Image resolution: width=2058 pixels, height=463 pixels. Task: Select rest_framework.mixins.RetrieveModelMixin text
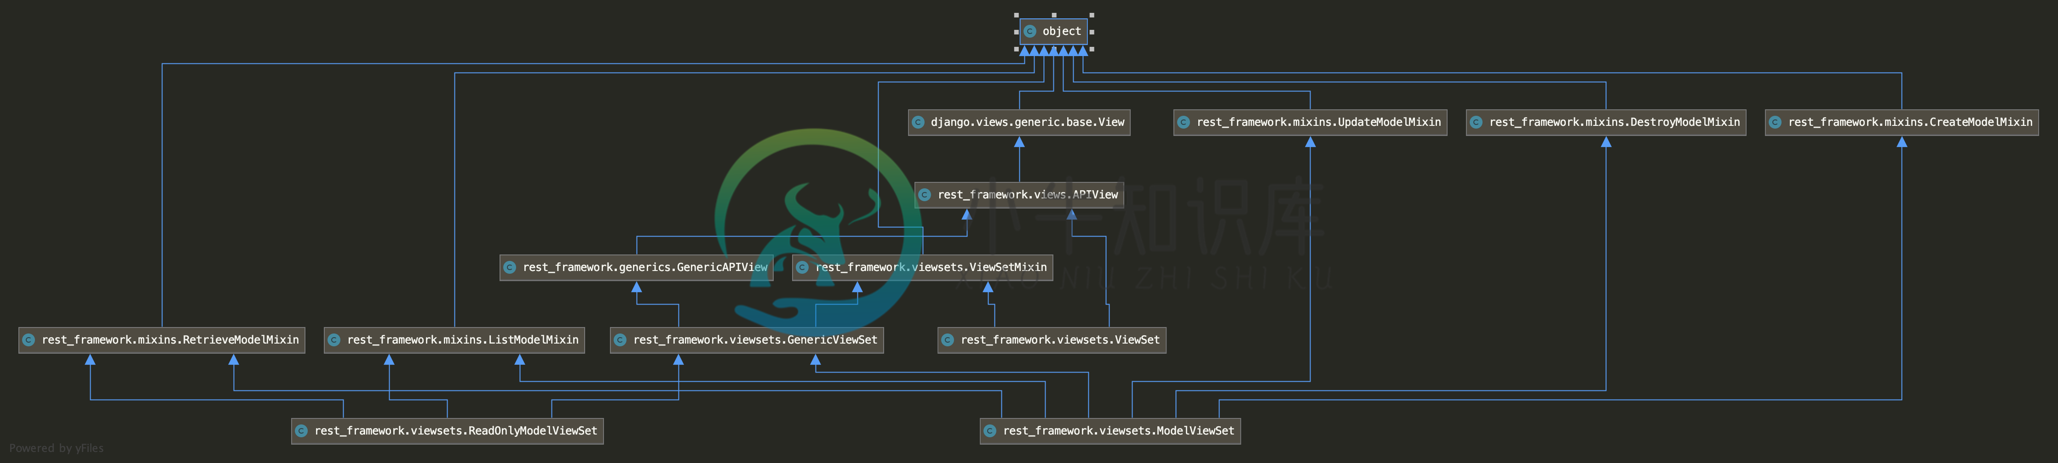[x=170, y=340]
